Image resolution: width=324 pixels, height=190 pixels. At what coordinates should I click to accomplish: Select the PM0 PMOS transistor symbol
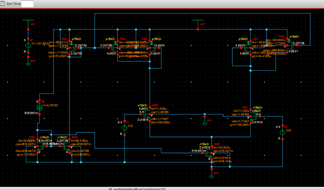tap(153, 48)
